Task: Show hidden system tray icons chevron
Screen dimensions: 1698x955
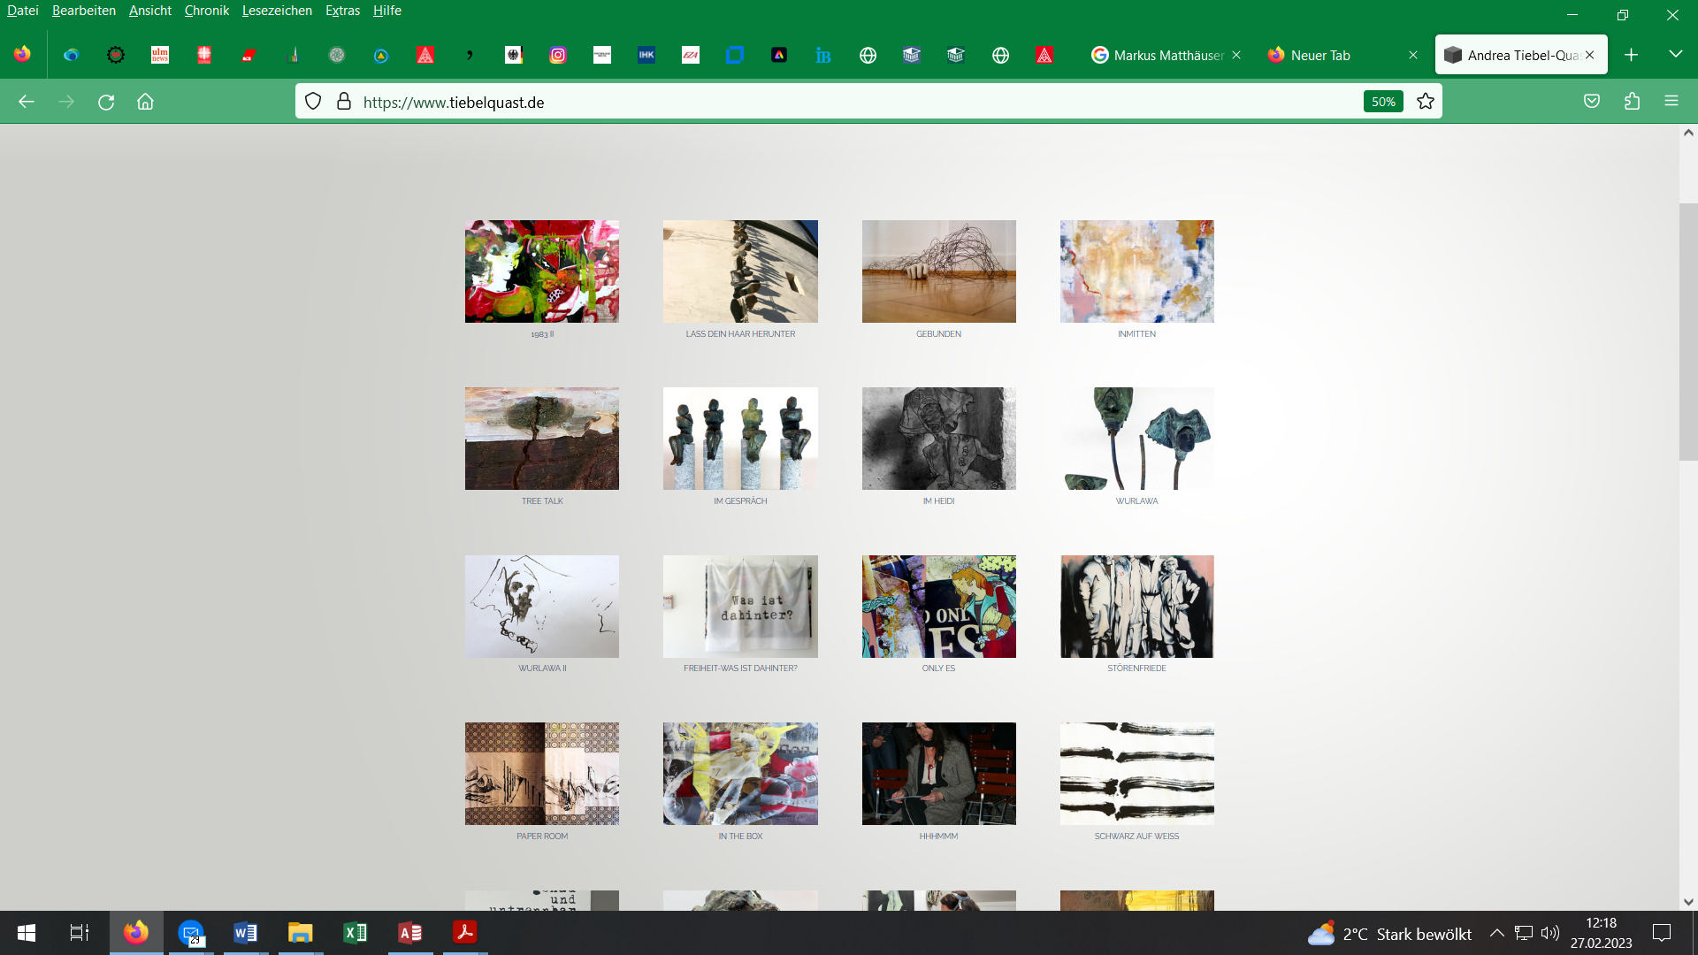Action: point(1496,933)
